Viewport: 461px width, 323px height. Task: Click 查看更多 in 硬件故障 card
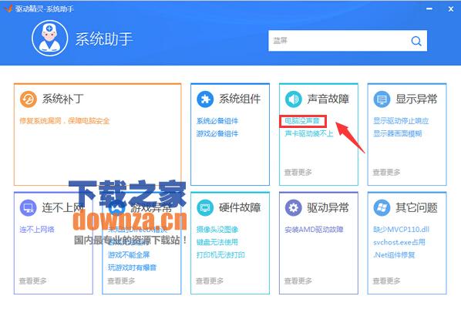click(210, 281)
